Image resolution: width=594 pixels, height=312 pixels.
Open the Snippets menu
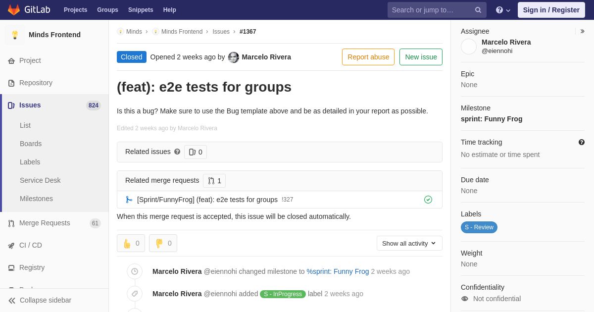click(x=141, y=10)
